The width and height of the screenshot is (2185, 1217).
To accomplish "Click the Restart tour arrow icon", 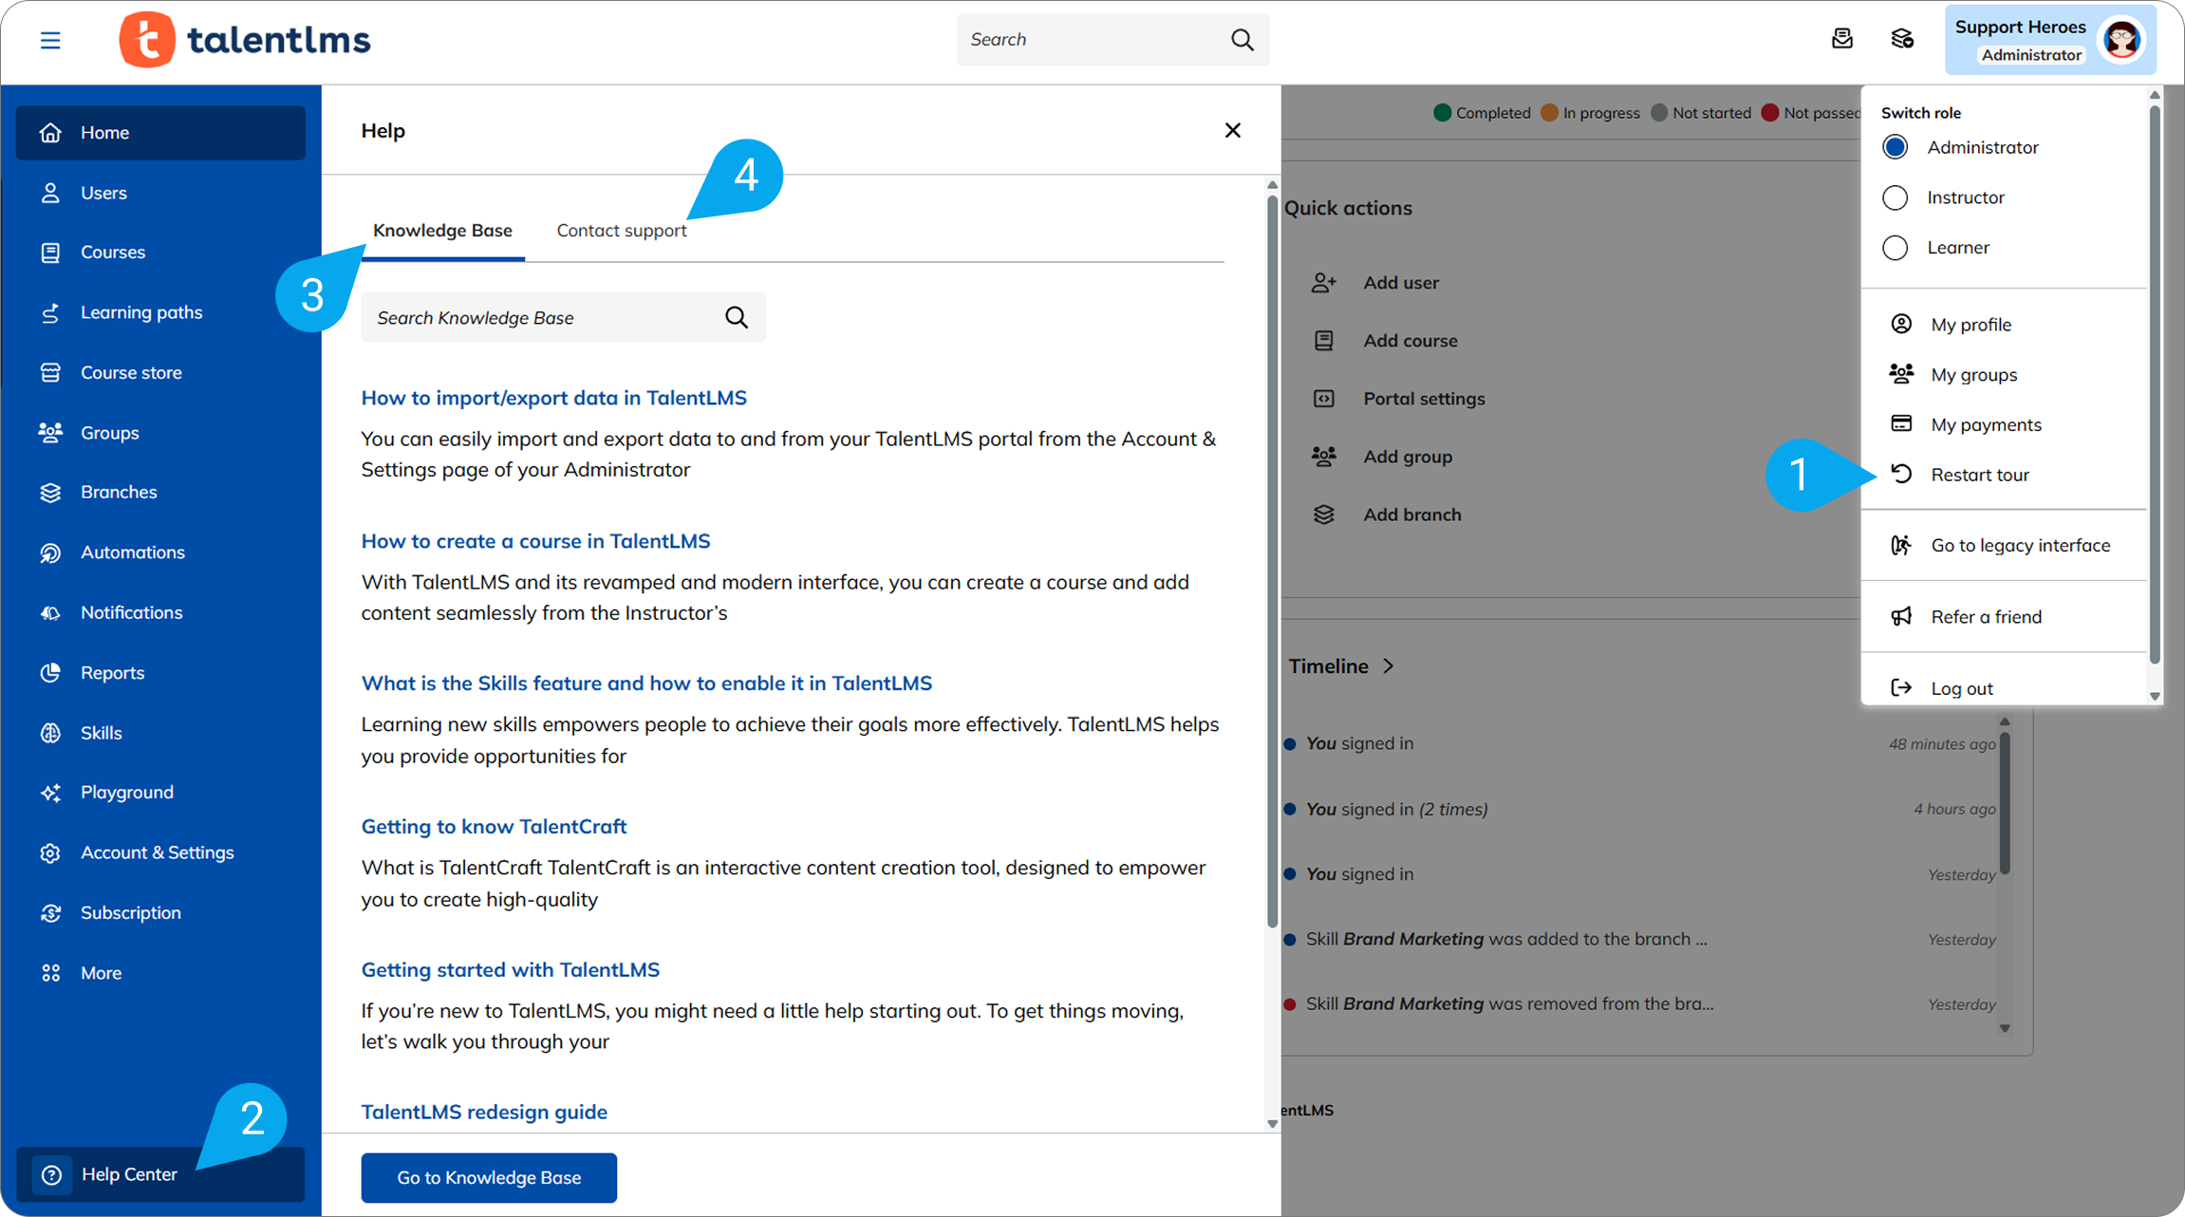I will point(1901,474).
